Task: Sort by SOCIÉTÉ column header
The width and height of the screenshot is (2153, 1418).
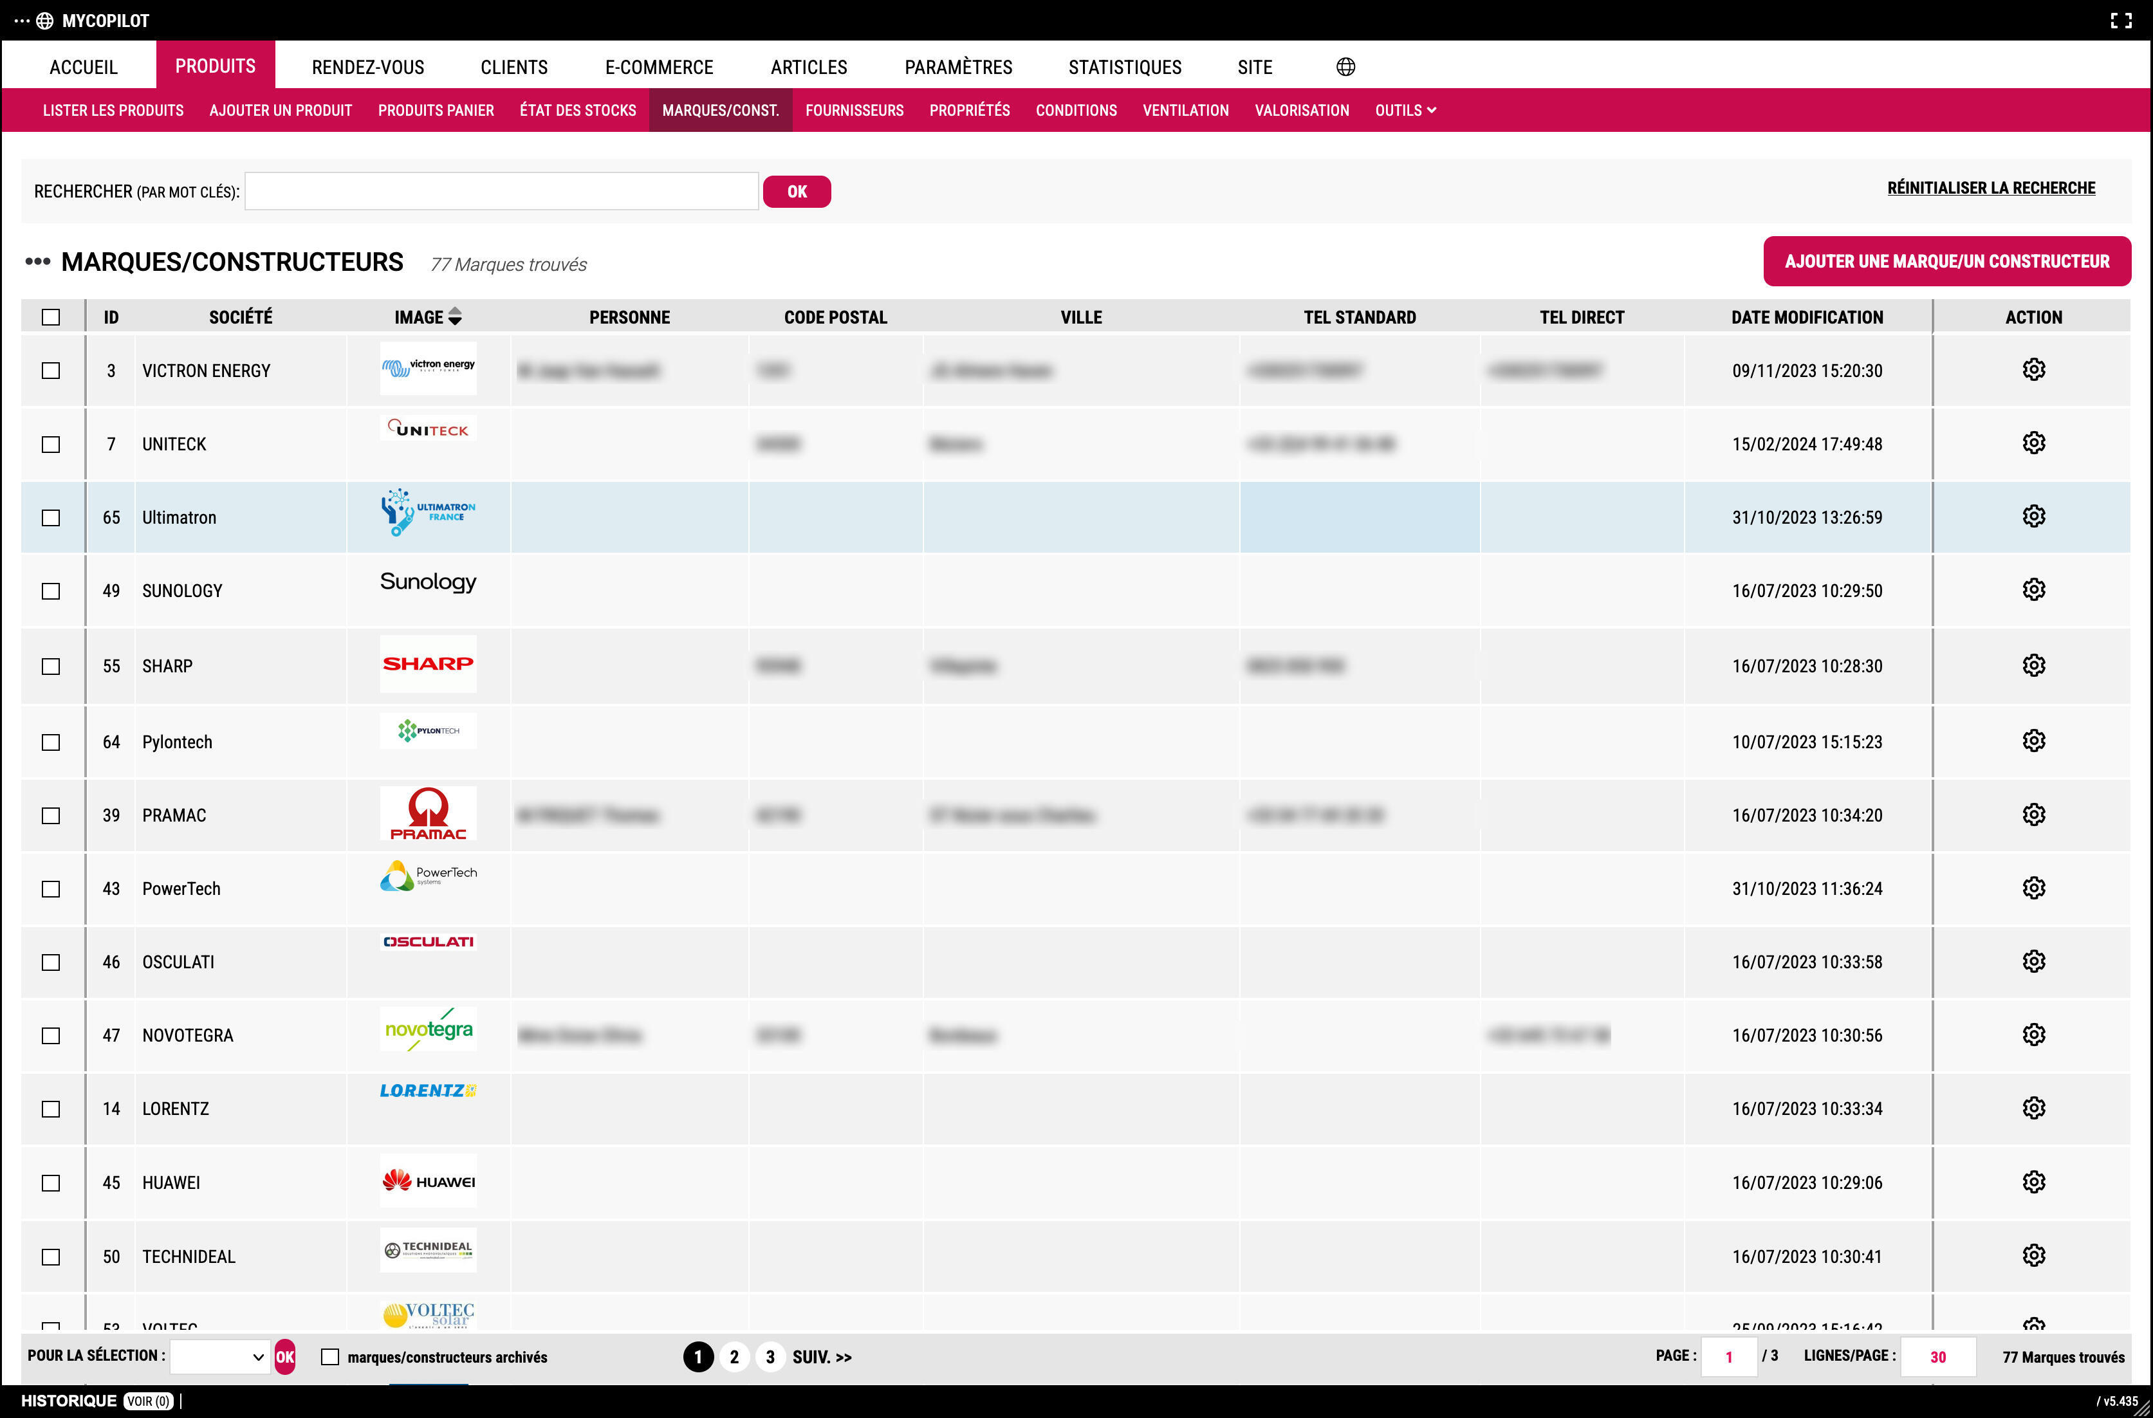Action: pyautogui.click(x=241, y=317)
